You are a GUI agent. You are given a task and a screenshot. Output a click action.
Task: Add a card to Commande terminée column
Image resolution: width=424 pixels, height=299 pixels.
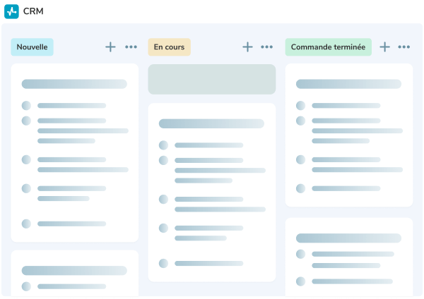[384, 47]
